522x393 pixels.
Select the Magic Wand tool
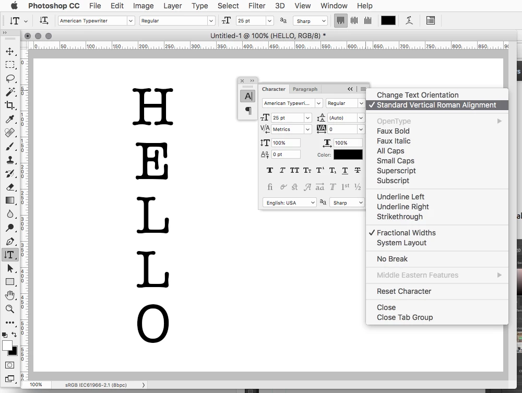(9, 92)
